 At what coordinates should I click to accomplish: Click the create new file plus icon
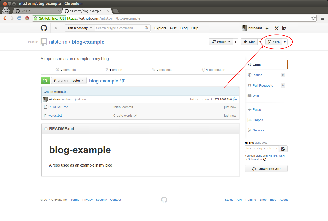124,81
